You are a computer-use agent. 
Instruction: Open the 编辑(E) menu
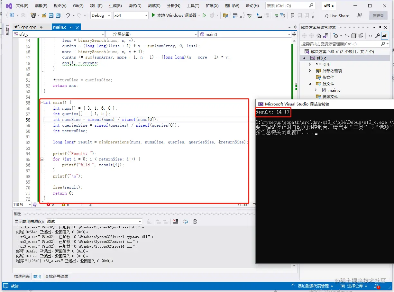pyautogui.click(x=41, y=6)
